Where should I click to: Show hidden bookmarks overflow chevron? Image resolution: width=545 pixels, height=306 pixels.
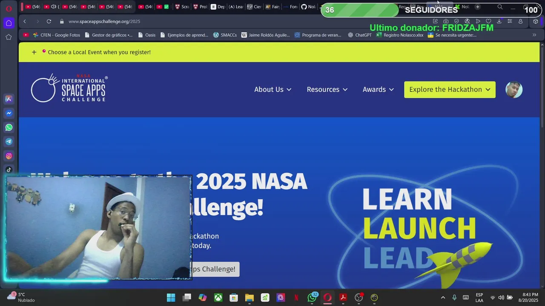534,35
